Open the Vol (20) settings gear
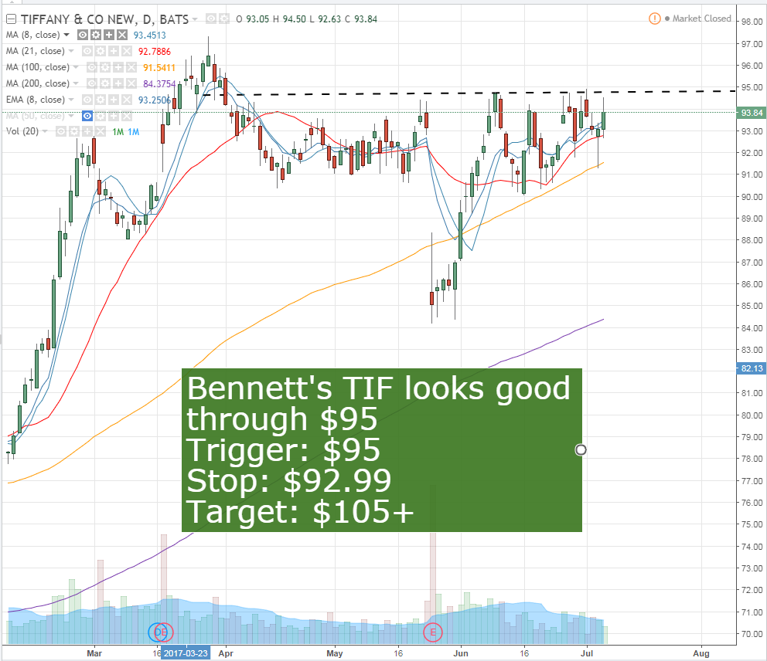The image size is (767, 661). tap(74, 131)
